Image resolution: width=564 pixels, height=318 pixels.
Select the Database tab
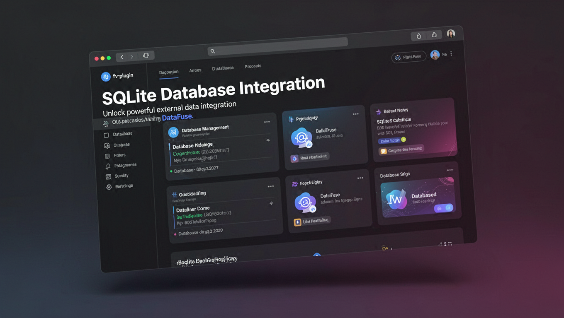223,67
